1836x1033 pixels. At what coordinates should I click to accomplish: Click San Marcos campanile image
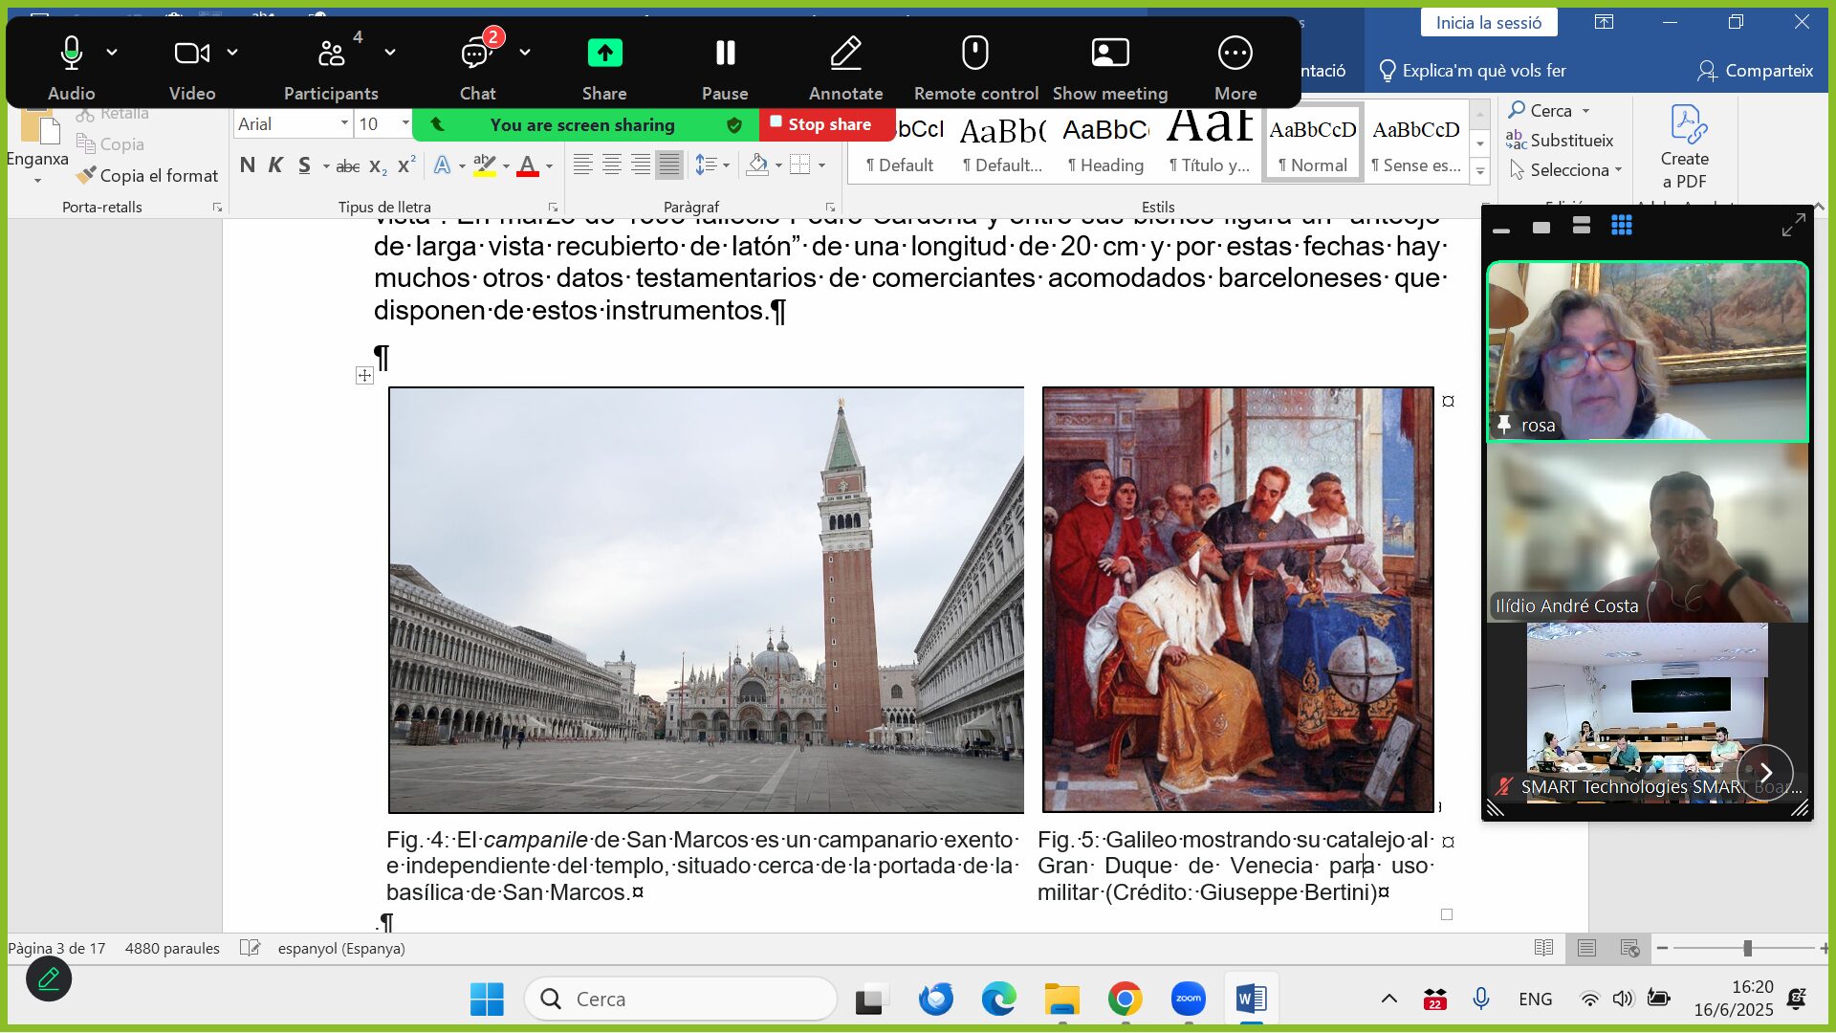[706, 600]
